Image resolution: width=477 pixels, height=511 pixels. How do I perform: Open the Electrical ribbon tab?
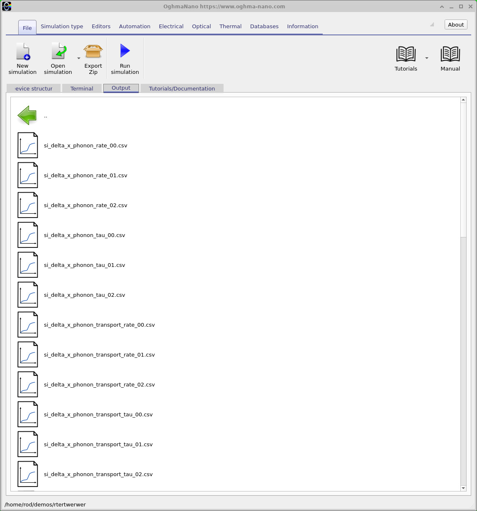[171, 26]
